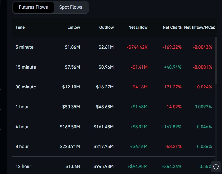Click the $169.50M inflow value
Screen dimensions: 222x174
70,127
